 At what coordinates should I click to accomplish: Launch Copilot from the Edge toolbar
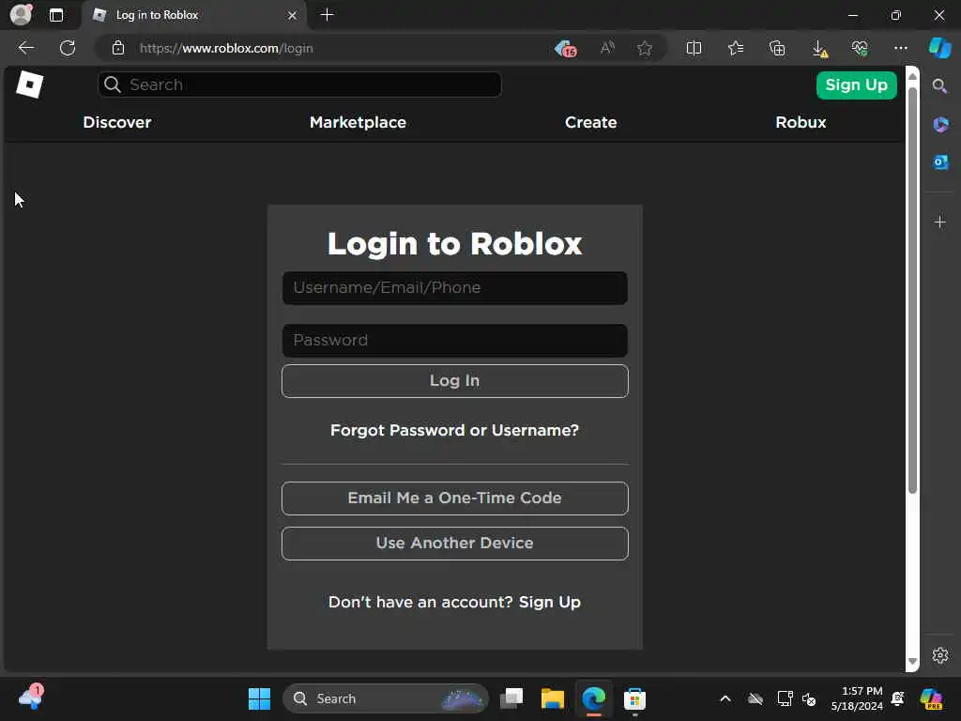tap(940, 48)
